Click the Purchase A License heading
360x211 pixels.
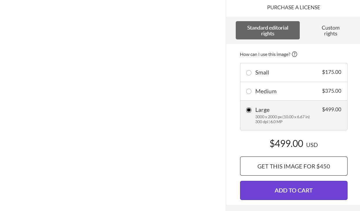tap(294, 8)
